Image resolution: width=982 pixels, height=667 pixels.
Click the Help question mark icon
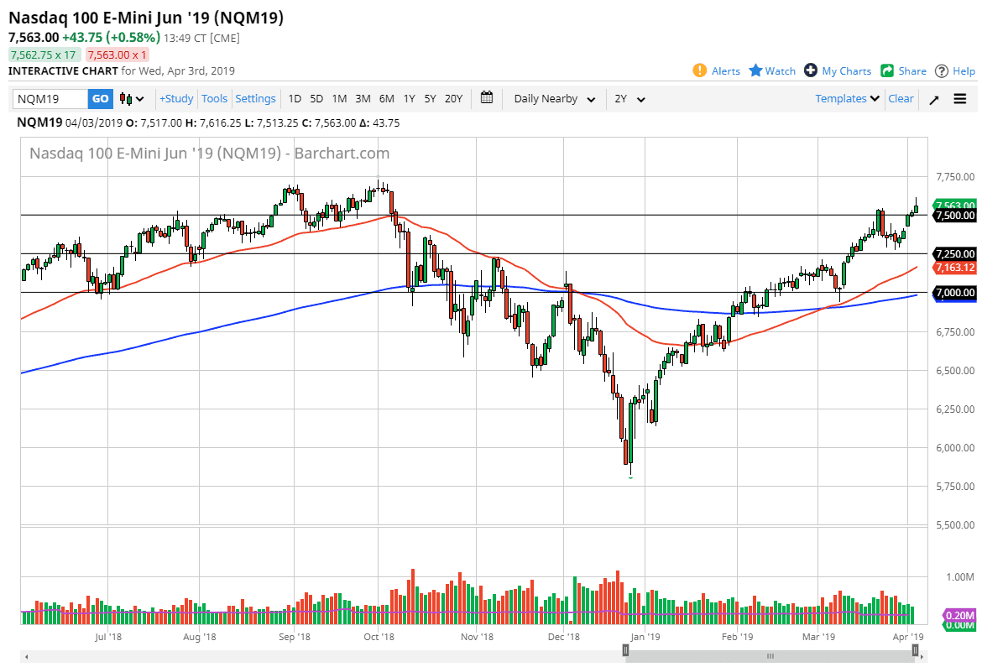(941, 70)
